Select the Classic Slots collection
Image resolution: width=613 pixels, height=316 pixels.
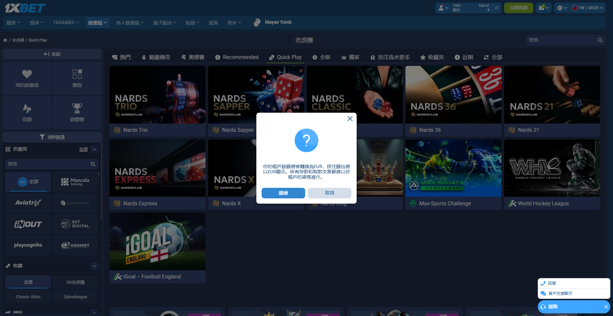point(28,297)
